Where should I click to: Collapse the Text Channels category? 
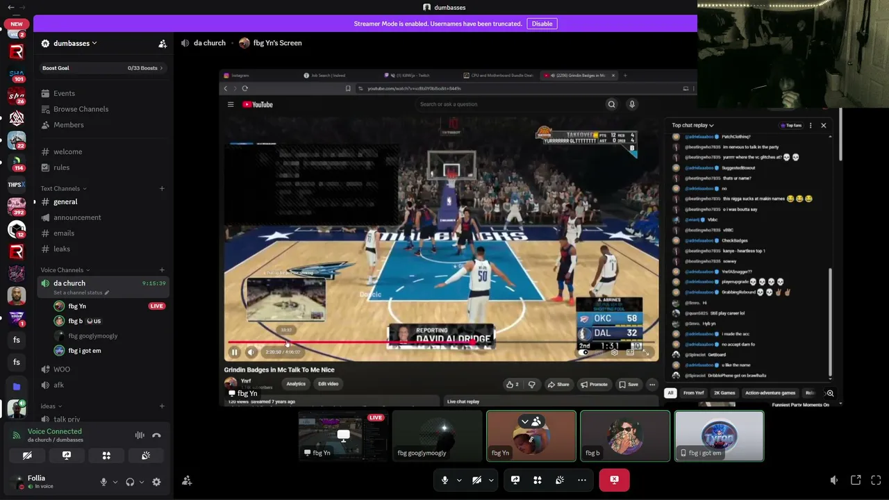(x=64, y=188)
